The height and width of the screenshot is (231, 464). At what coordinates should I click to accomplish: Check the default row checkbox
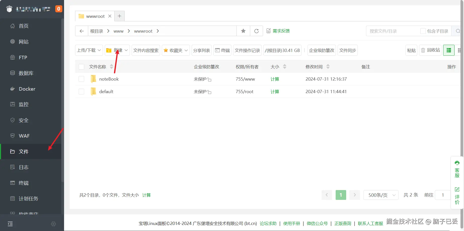tap(81, 92)
